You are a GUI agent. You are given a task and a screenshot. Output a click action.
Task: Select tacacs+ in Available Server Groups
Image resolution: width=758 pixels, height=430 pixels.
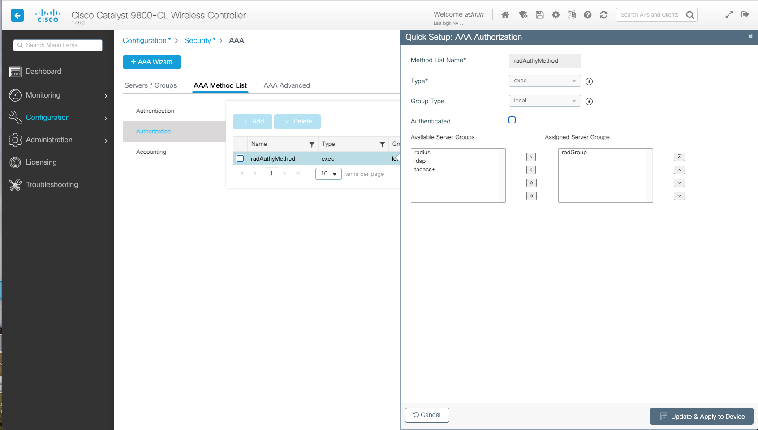pos(424,170)
